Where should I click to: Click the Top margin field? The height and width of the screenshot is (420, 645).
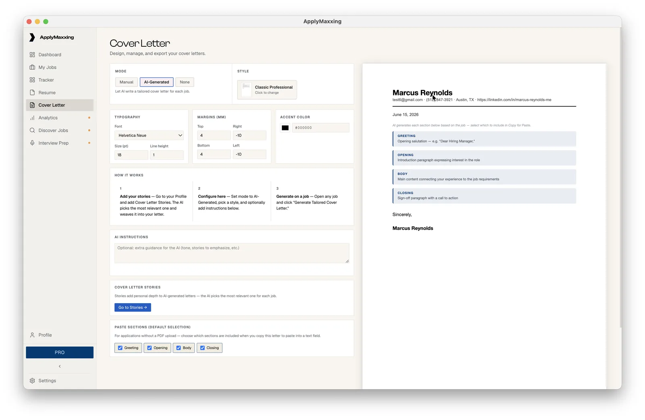click(214, 136)
